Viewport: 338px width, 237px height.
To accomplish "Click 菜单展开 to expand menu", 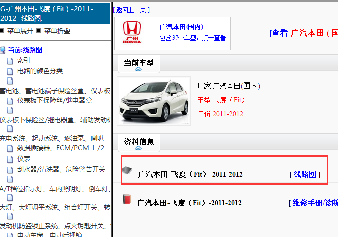I will 20,31.
